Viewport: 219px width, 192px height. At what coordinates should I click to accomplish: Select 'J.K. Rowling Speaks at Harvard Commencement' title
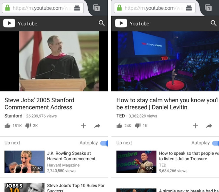71,156
